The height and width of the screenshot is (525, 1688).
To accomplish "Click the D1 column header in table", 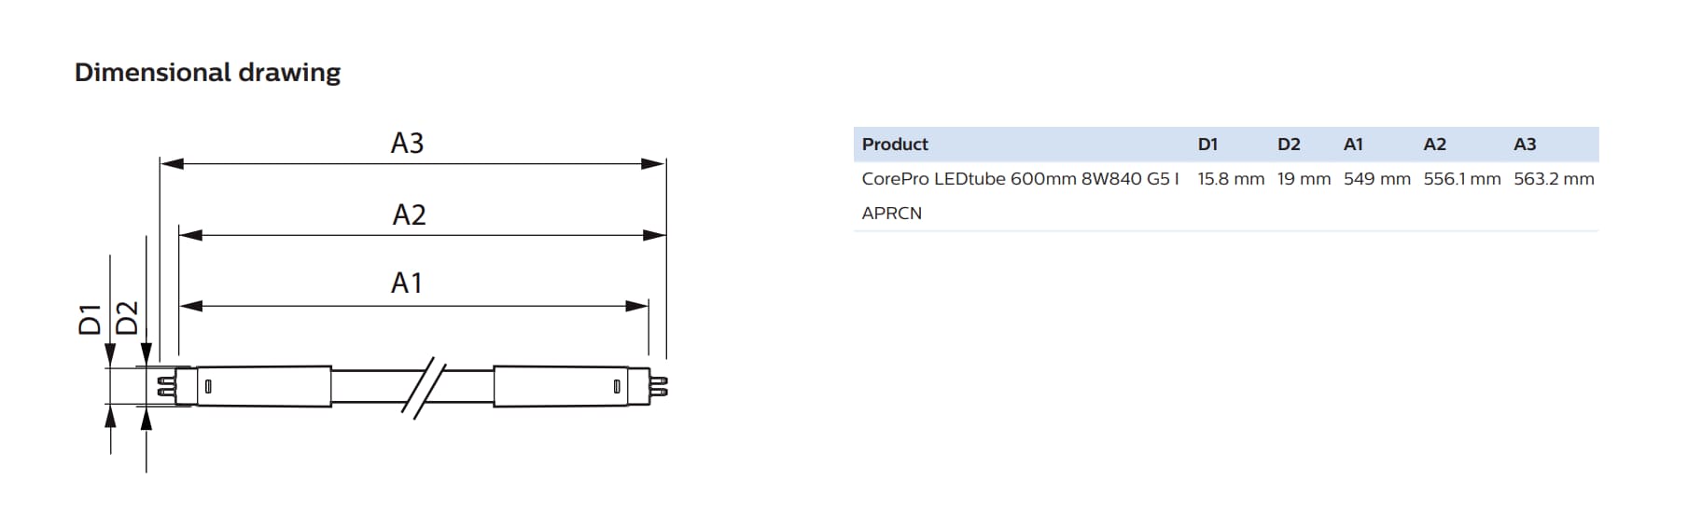I will click(1208, 145).
